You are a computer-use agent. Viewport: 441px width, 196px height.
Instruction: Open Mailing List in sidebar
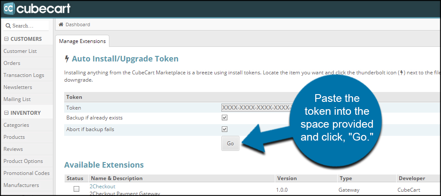(x=17, y=99)
